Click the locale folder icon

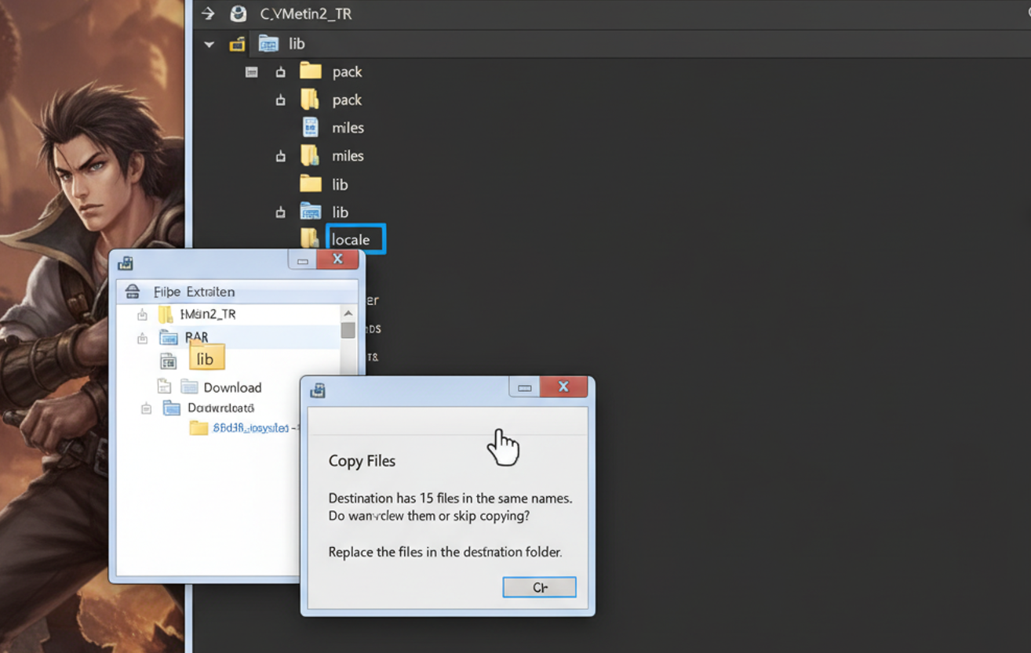click(310, 238)
